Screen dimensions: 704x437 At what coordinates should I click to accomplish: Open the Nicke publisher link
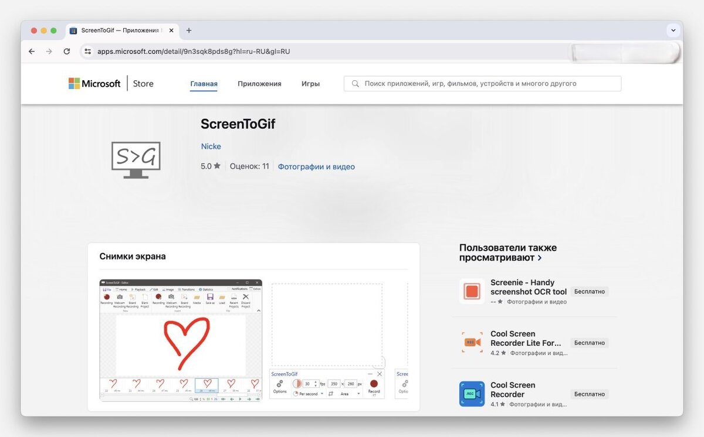(x=211, y=146)
